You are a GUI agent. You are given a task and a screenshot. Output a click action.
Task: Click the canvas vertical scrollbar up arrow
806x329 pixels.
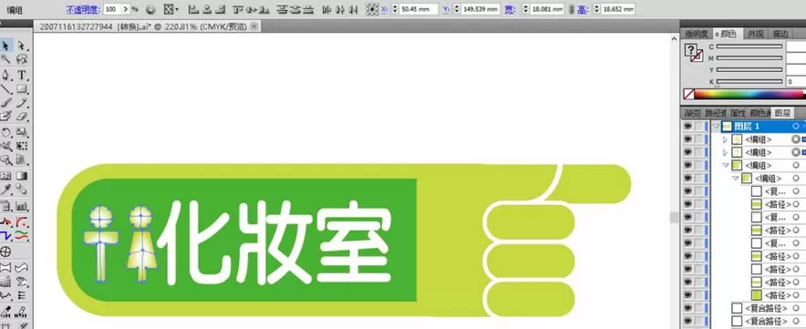675,38
